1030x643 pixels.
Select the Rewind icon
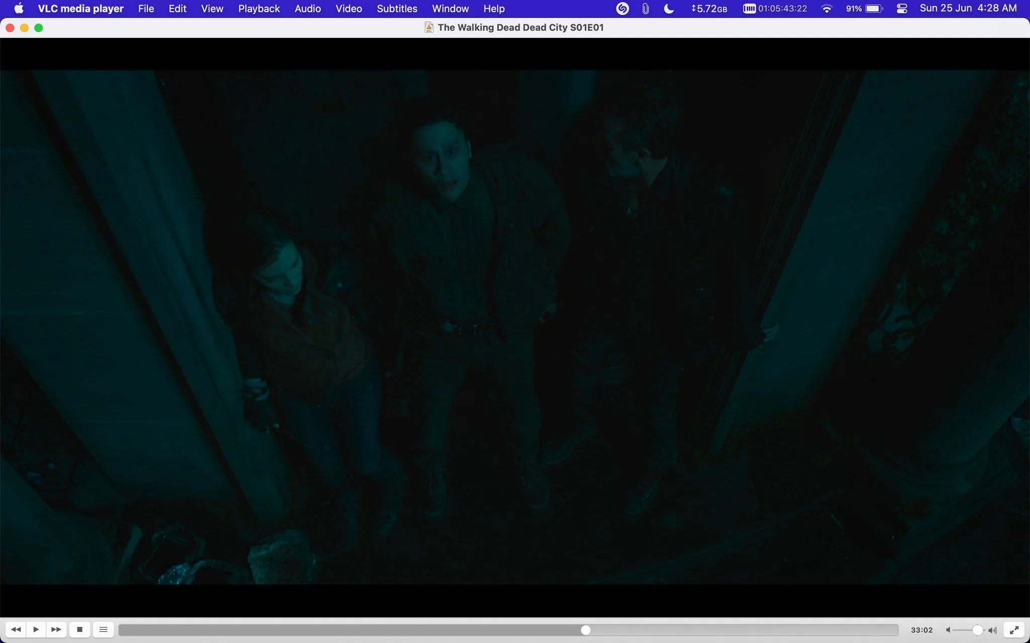point(16,629)
